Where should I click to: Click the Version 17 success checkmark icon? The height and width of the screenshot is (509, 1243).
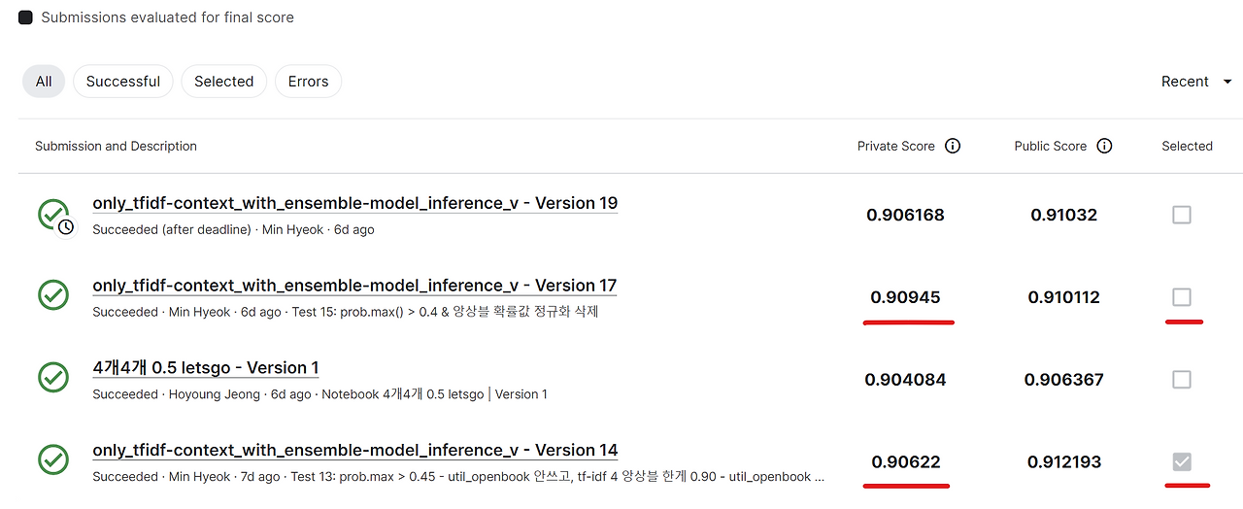click(53, 295)
